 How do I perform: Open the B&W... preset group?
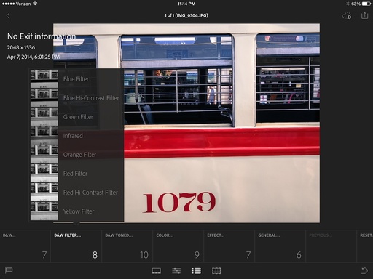tap(25, 246)
